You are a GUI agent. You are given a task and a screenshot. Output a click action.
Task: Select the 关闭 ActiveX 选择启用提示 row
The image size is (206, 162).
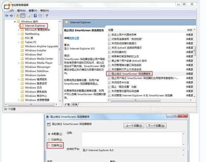point(150,48)
